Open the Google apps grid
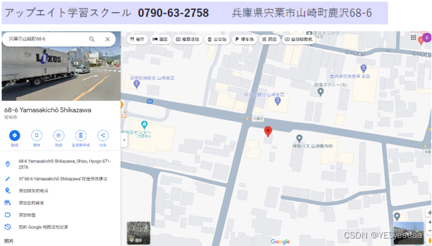This screenshot has width=432, height=246. (x=413, y=37)
